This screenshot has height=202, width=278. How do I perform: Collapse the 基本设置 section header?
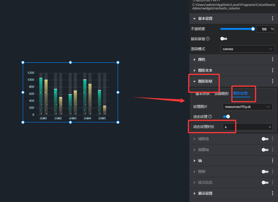[x=205, y=19]
